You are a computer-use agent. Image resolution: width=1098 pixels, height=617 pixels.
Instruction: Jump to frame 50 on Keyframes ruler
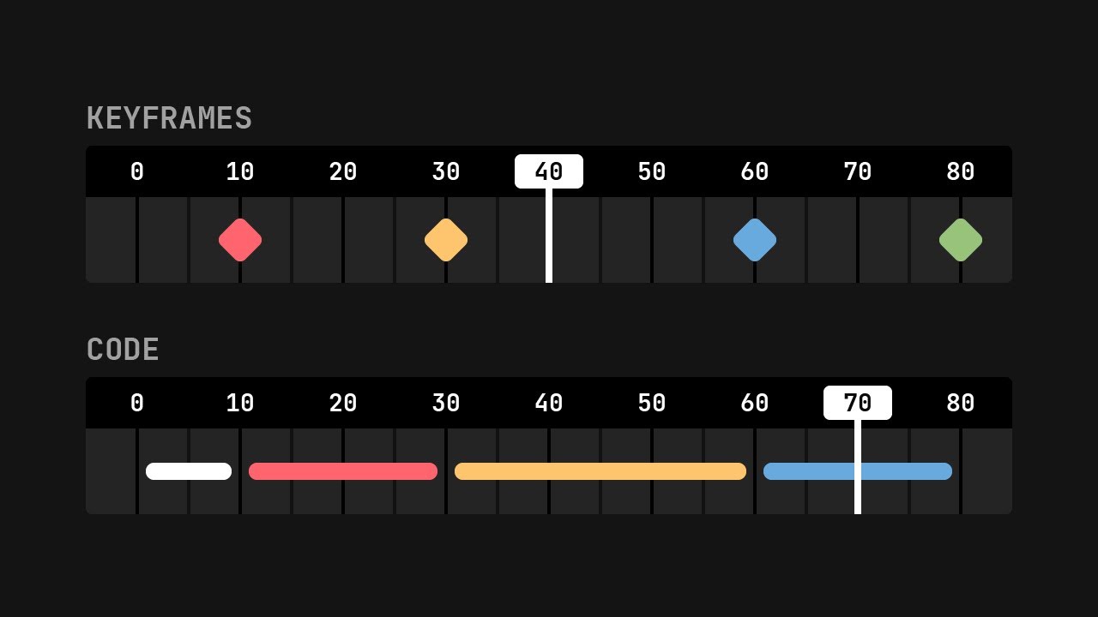[652, 172]
